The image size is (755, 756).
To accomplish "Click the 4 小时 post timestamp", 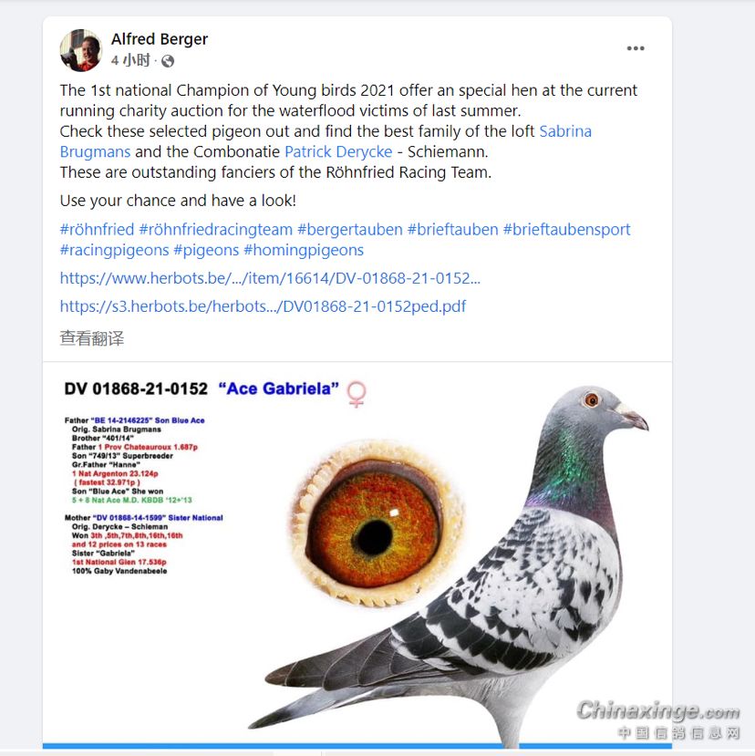I will (130, 60).
